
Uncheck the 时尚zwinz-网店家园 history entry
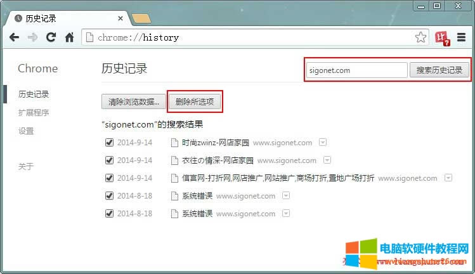click(x=109, y=143)
